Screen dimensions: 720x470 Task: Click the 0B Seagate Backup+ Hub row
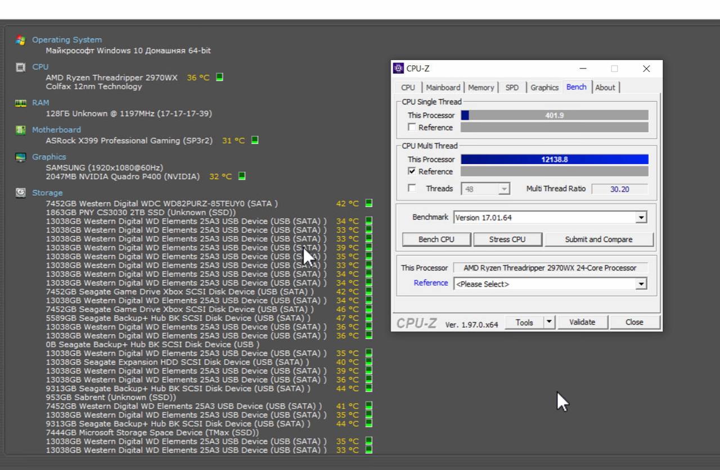[152, 345]
